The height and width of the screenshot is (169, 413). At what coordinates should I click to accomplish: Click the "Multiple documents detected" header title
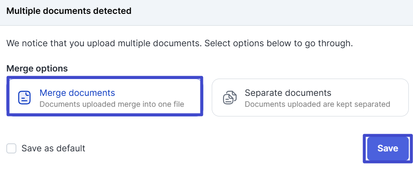click(69, 11)
